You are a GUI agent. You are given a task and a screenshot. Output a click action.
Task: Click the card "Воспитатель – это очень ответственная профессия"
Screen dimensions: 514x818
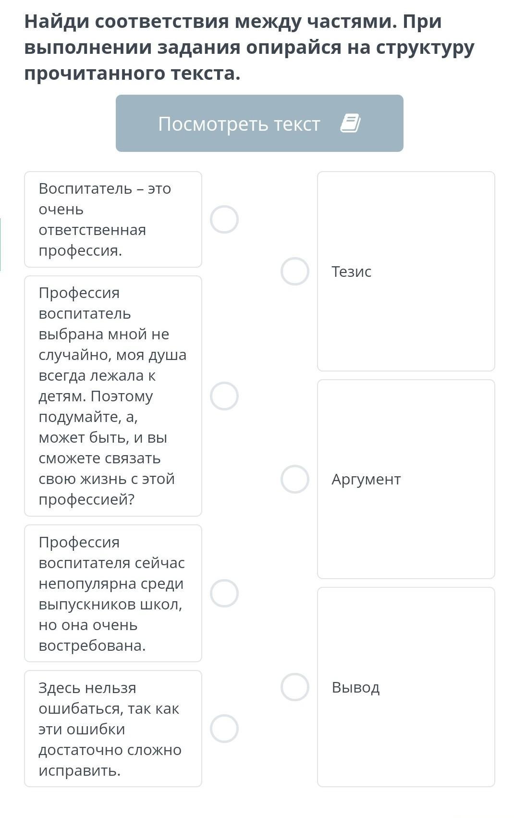(113, 219)
